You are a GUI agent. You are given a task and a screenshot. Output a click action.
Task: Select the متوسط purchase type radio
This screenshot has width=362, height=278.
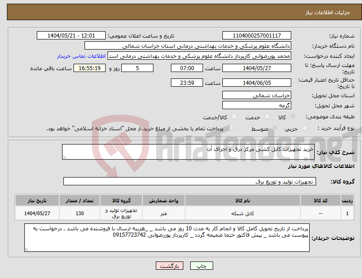point(275,128)
